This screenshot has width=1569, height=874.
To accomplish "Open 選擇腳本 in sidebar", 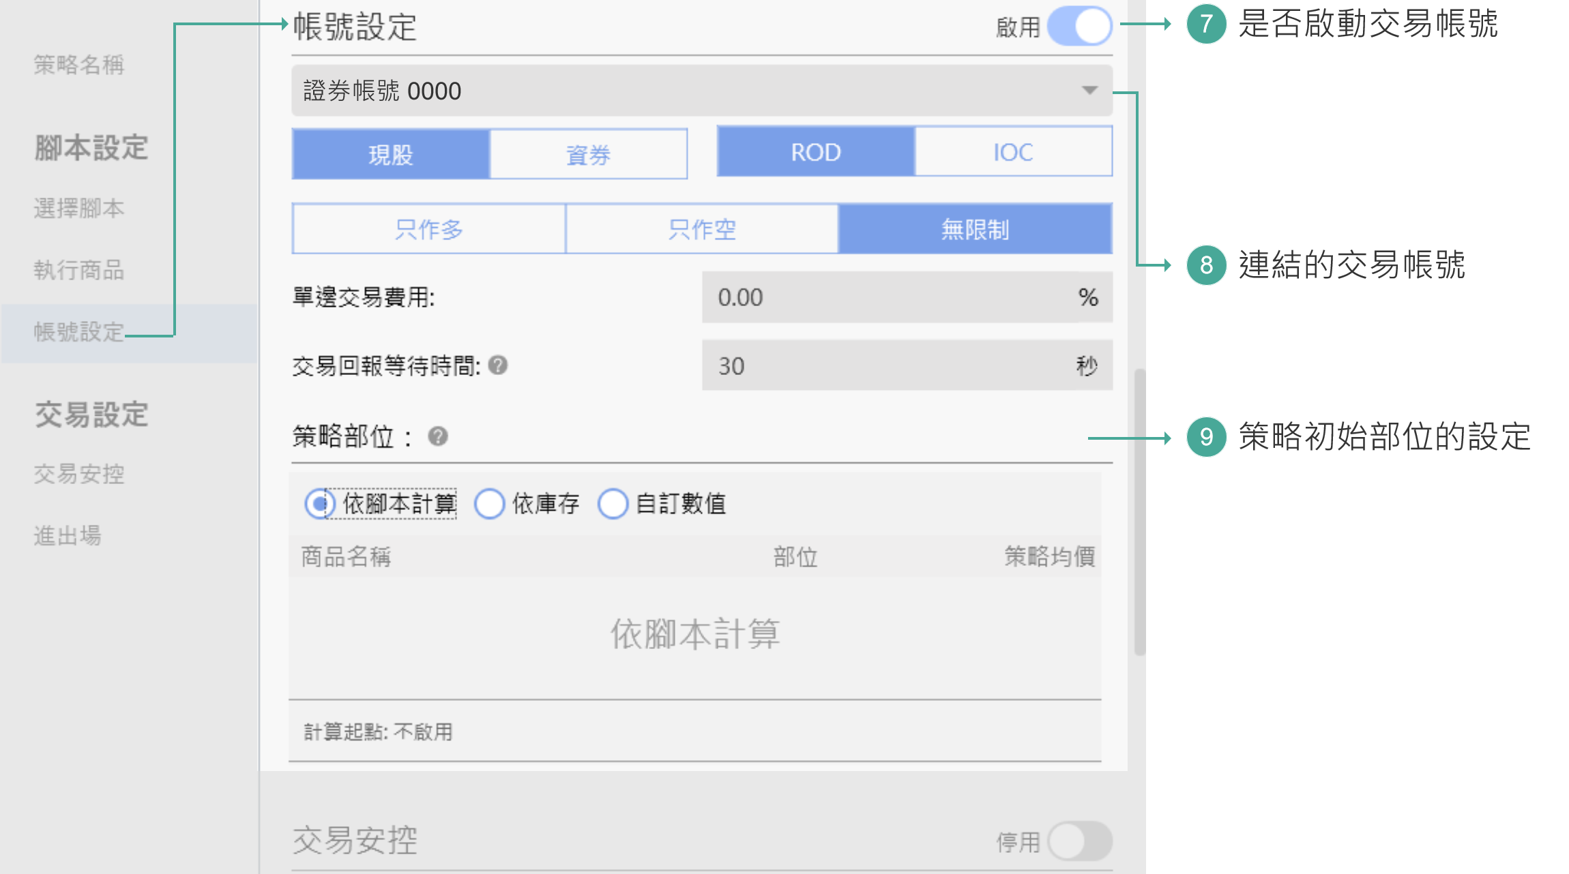I will point(79,208).
